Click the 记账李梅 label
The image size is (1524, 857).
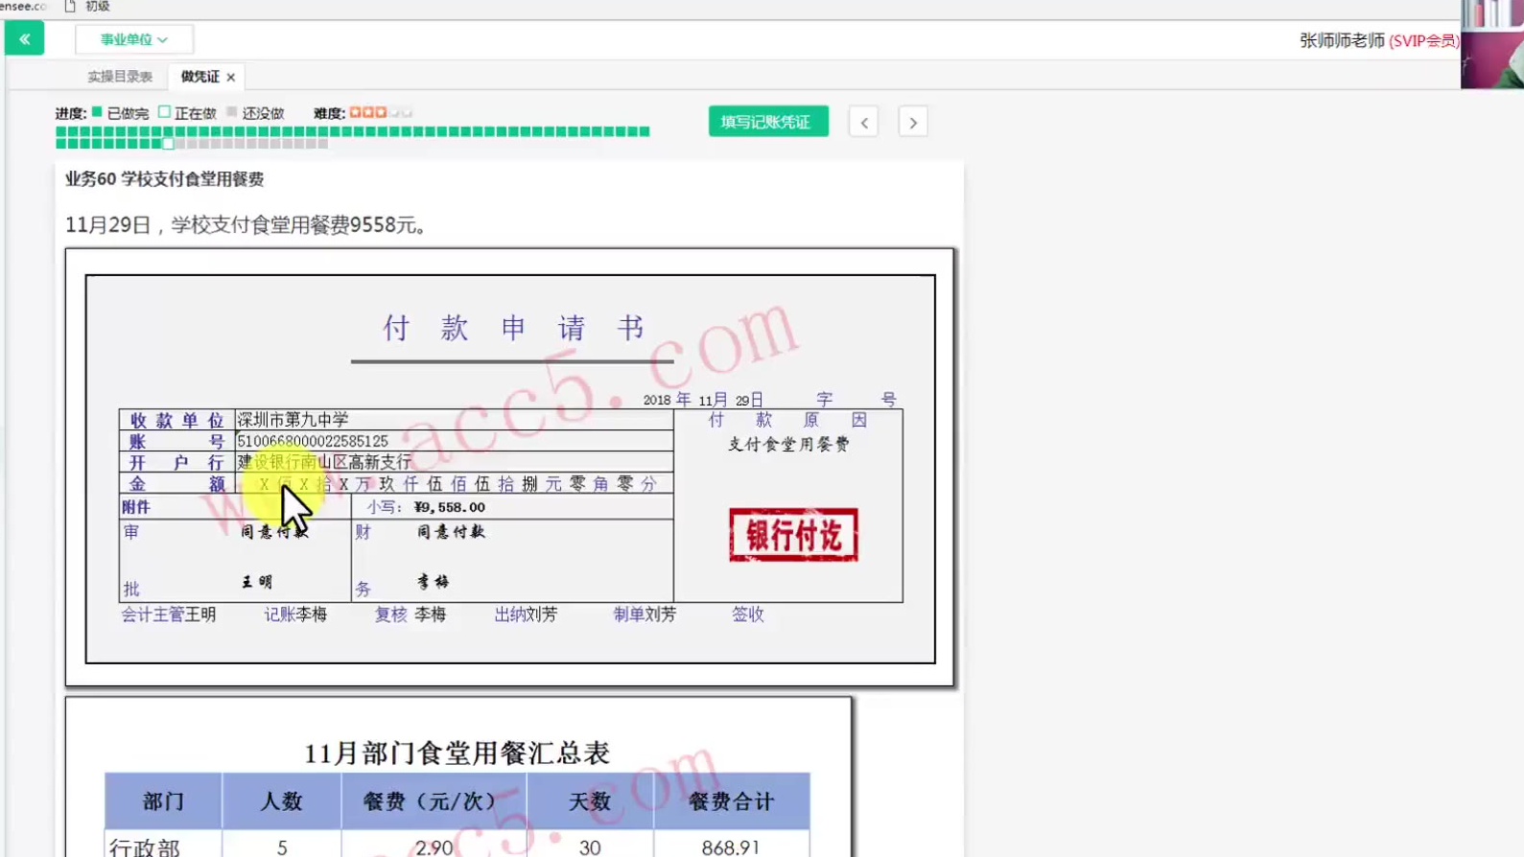pyautogui.click(x=295, y=614)
